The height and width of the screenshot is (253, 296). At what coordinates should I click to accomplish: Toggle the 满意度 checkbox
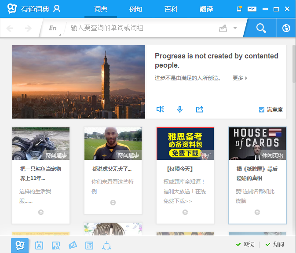pyautogui.click(x=262, y=110)
